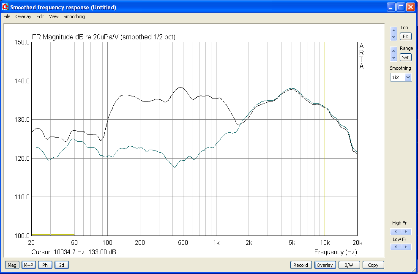Open the File menu
Viewport: 418px width, 274px height.
(x=7, y=16)
